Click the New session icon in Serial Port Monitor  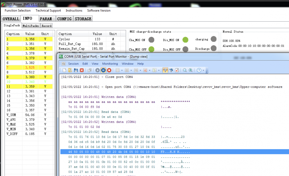(x=64, y=70)
